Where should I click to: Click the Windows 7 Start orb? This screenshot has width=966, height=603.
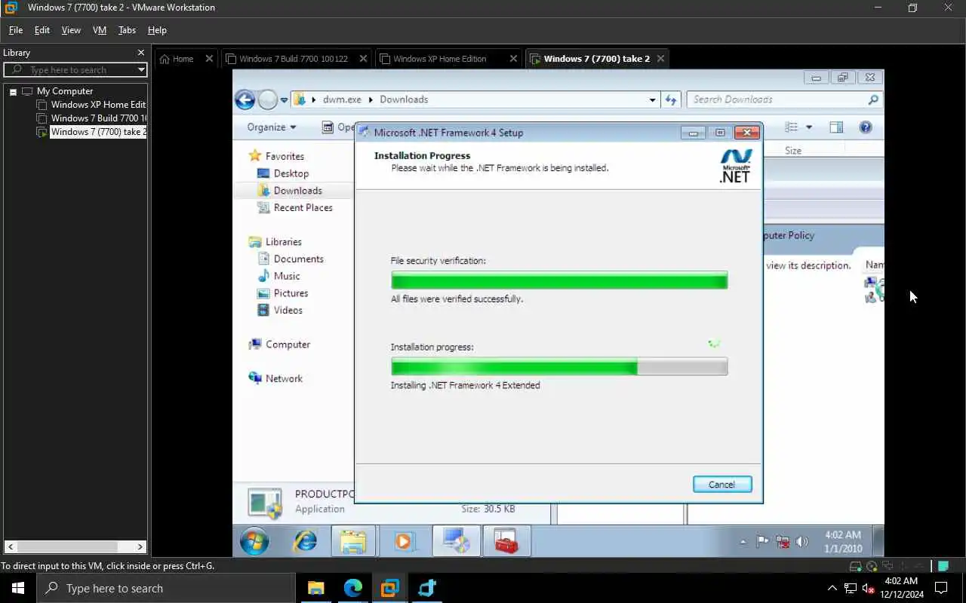[254, 541]
